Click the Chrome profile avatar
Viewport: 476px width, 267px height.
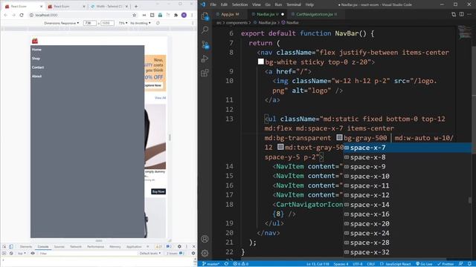(x=184, y=15)
